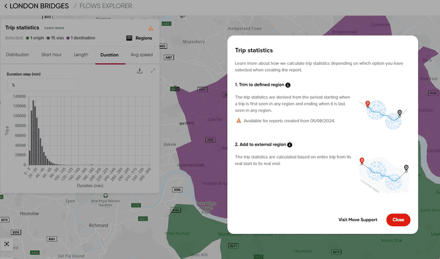Screen dimensions: 440x259
Task: Open the Visit Move Support link
Action: tap(357, 220)
